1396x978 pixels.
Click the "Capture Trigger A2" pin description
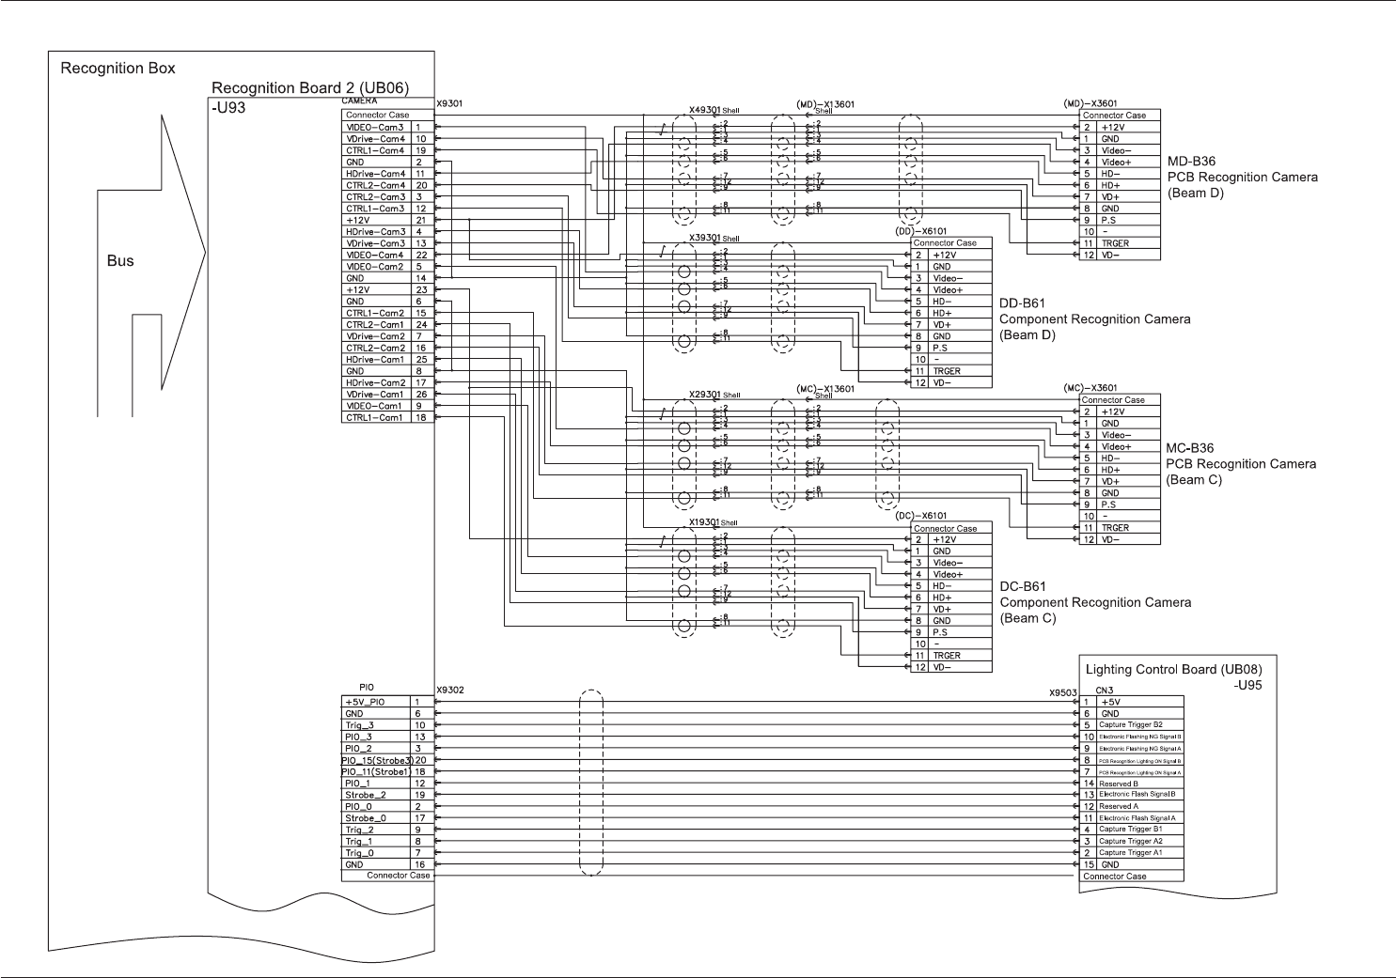(1131, 842)
